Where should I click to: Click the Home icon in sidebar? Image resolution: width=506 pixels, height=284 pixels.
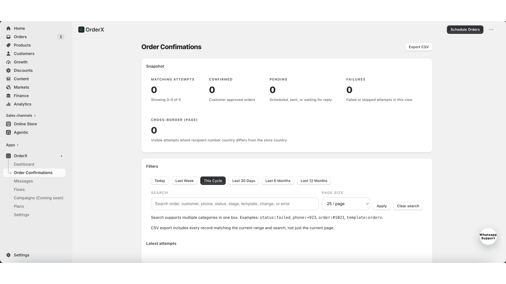point(9,28)
